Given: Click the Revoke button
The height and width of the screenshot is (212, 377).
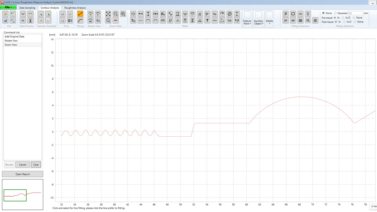Looking at the screenshot, I should click(9, 165).
